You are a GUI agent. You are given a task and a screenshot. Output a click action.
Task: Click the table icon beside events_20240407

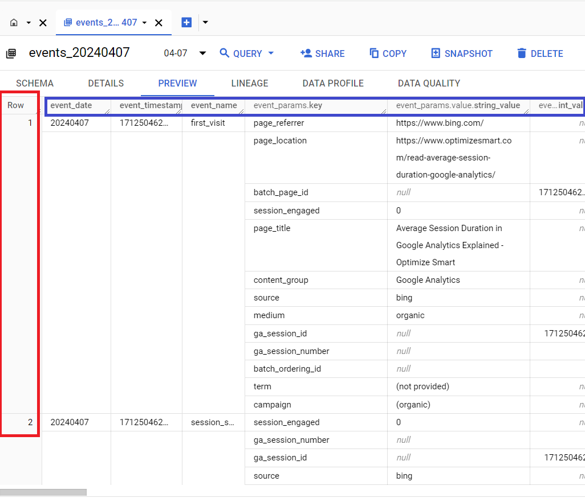(11, 54)
